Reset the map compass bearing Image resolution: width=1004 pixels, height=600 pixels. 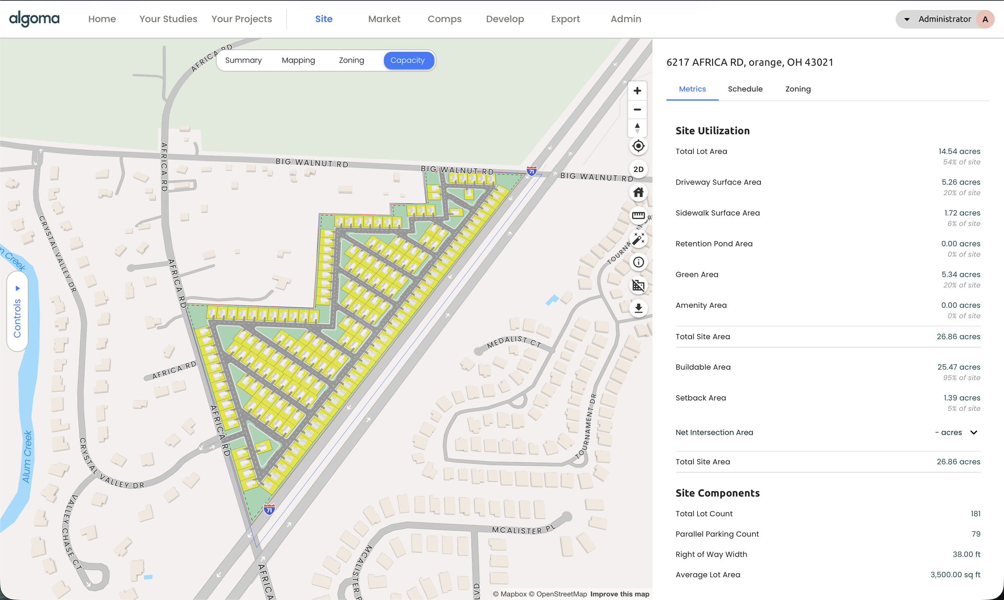(637, 127)
